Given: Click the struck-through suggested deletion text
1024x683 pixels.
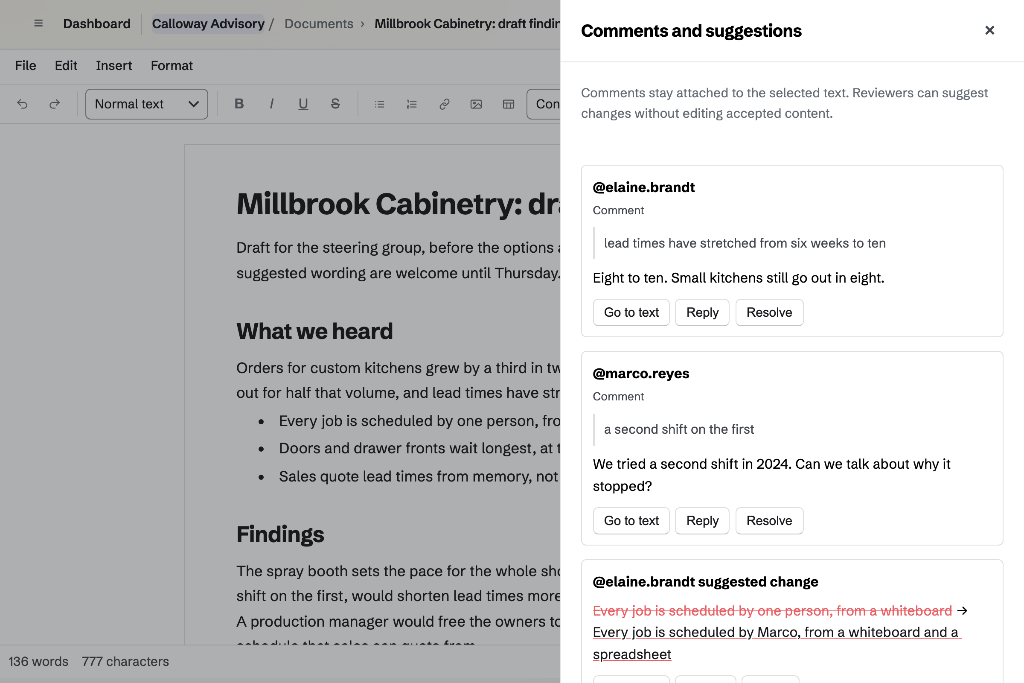Looking at the screenshot, I should tap(772, 611).
